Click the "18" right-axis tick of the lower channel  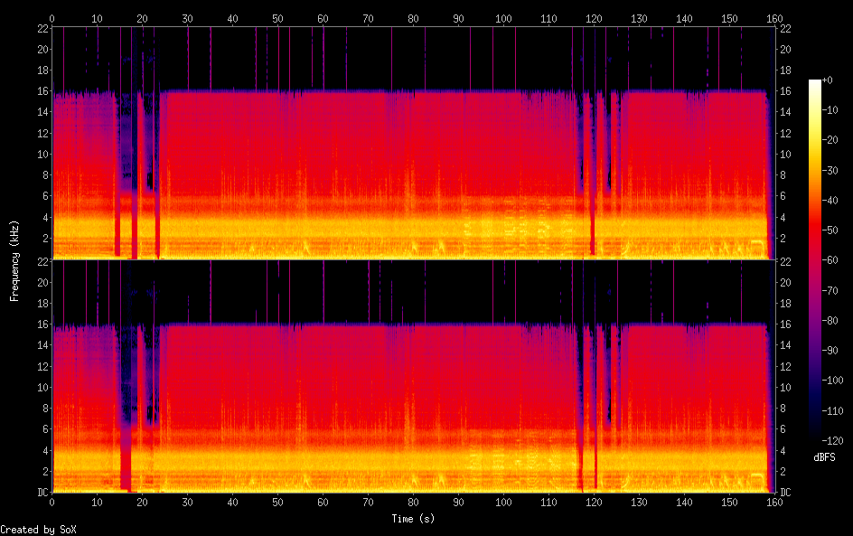pyautogui.click(x=785, y=304)
